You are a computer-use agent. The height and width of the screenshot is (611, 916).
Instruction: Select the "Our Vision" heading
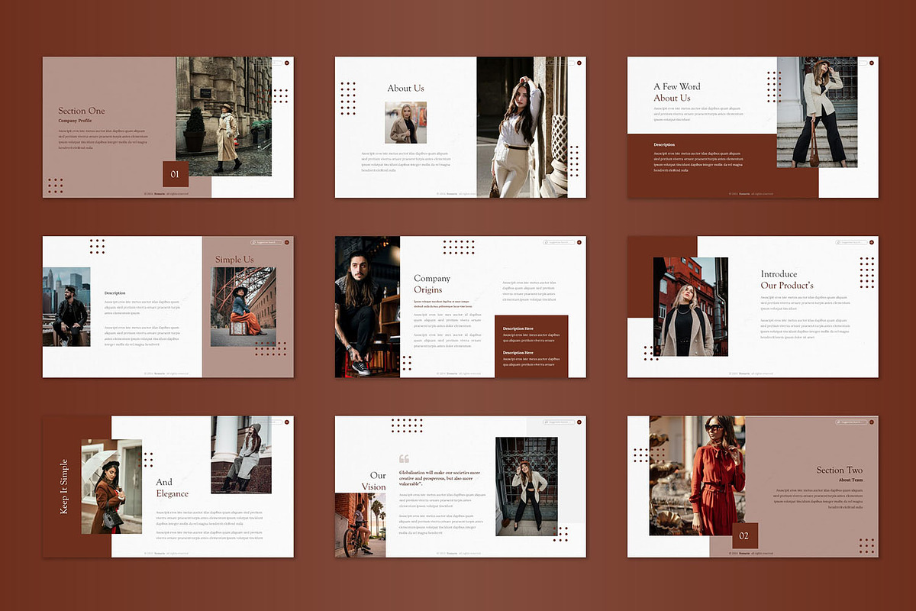(373, 481)
